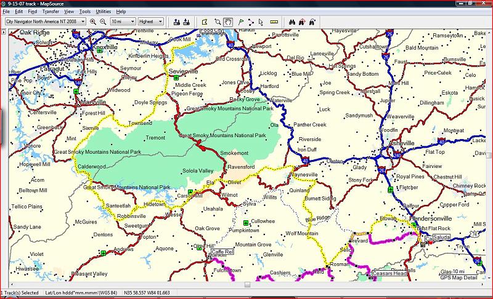The width and height of the screenshot is (493, 299).
Task: Click the N35 58.557 coordinates readout
Action: pos(147,293)
